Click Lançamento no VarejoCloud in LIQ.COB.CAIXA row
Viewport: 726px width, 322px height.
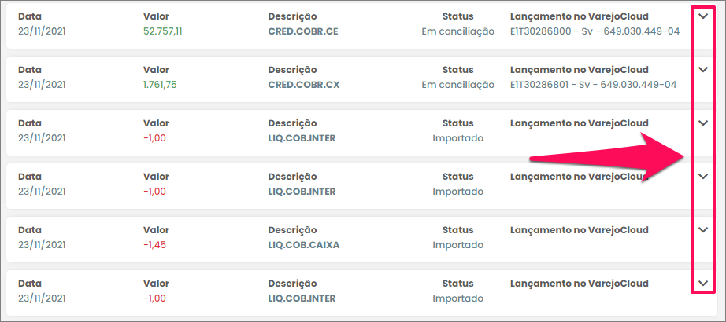[579, 230]
